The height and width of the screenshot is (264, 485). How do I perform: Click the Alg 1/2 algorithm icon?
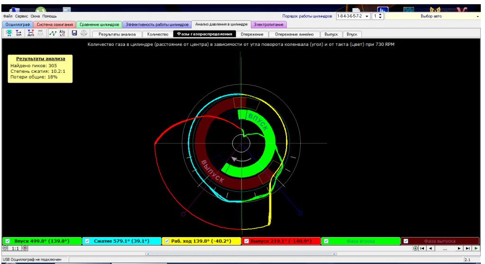click(62, 33)
